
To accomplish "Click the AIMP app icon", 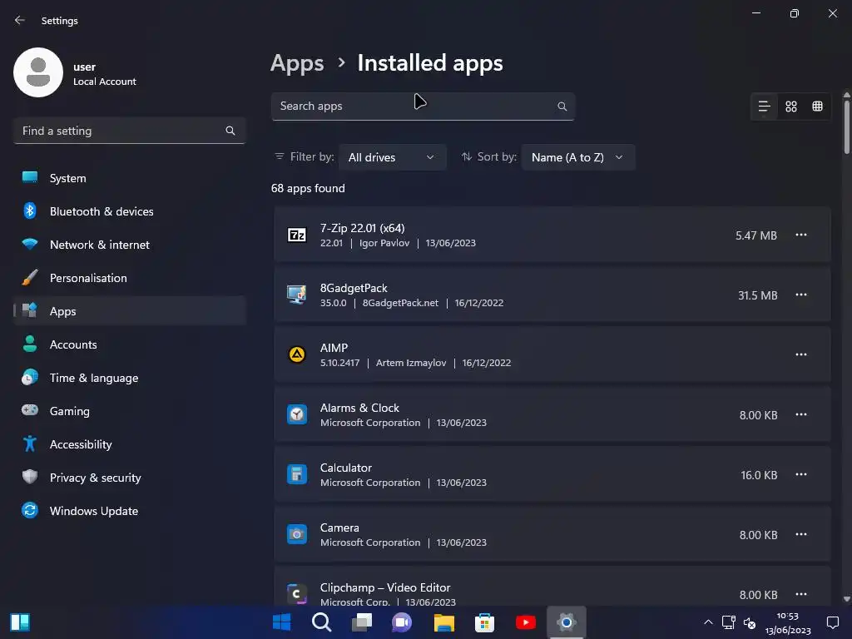I will pos(297,354).
